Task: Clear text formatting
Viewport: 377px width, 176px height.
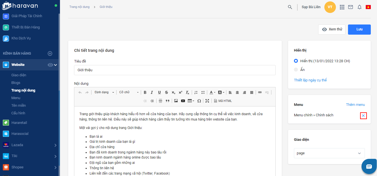Action: click(188, 92)
